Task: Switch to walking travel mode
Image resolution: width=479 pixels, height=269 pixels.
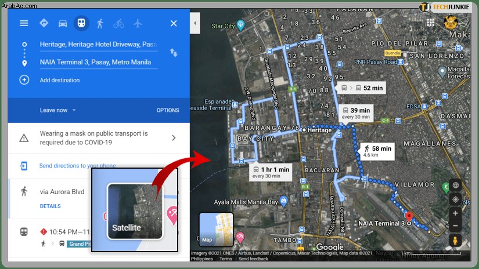Action: pyautogui.click(x=100, y=24)
